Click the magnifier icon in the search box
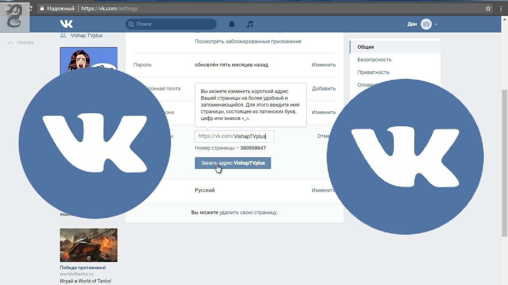Image resolution: width=508 pixels, height=285 pixels. 131,24
